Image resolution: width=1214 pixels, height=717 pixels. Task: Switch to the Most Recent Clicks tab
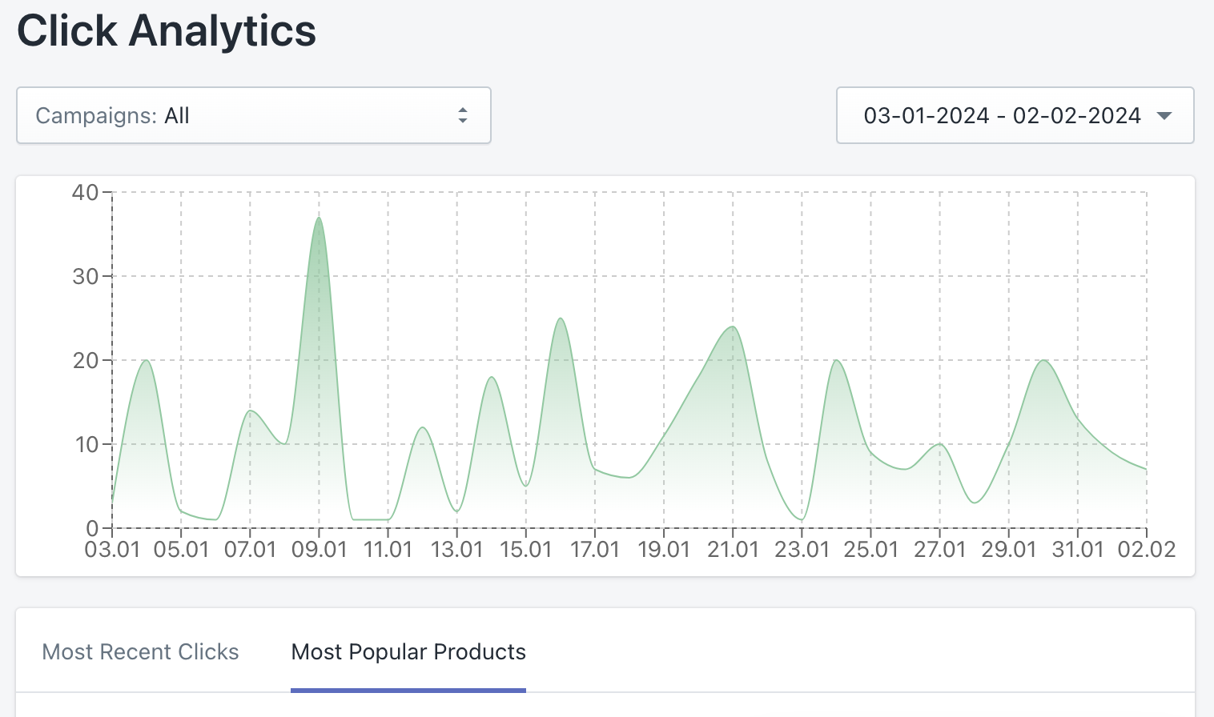tap(141, 651)
